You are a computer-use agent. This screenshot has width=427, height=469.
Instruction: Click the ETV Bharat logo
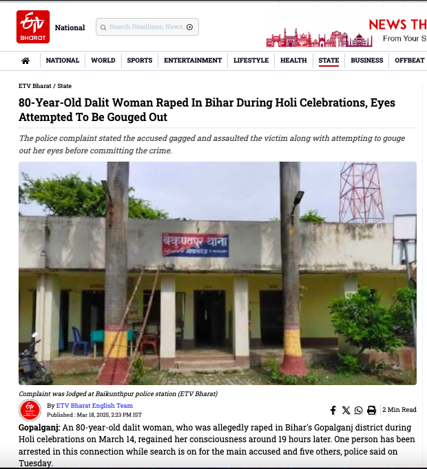(33, 27)
